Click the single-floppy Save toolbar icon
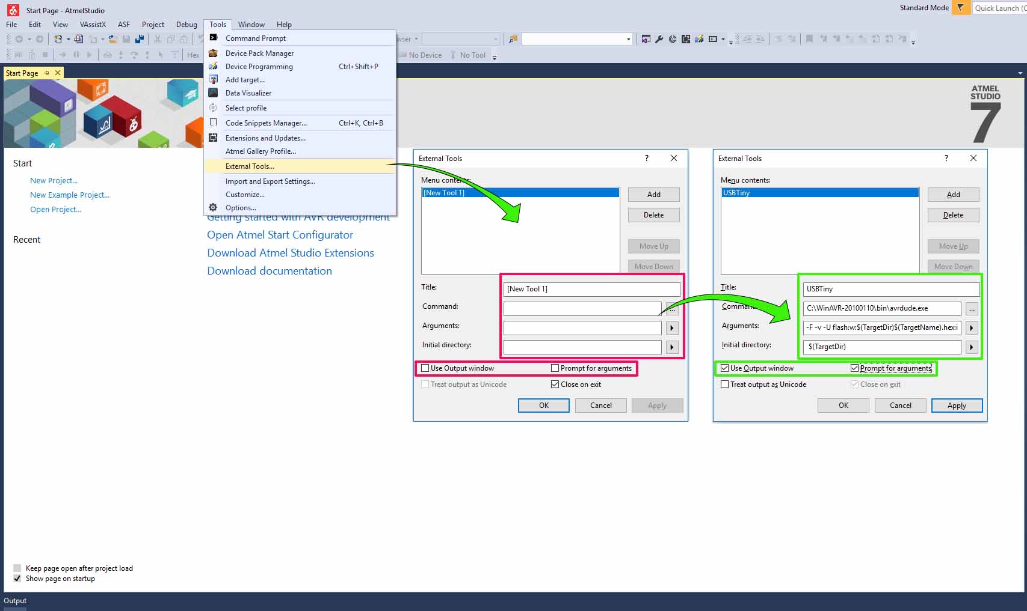 pyautogui.click(x=126, y=39)
